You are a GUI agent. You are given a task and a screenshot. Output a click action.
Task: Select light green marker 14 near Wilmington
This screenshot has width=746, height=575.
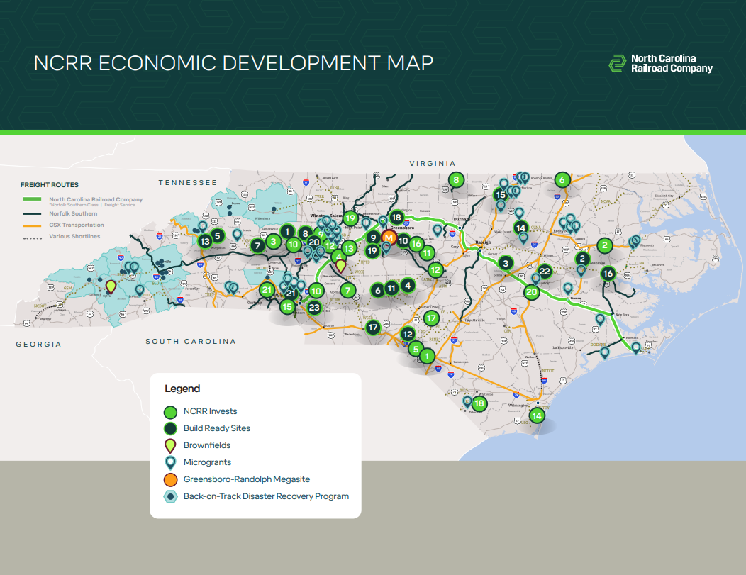(x=537, y=415)
